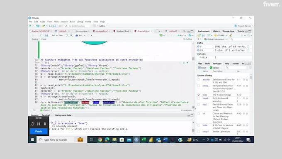Open the Knit options dropdown arrow
This screenshot has height=159, width=282.
click(85, 35)
